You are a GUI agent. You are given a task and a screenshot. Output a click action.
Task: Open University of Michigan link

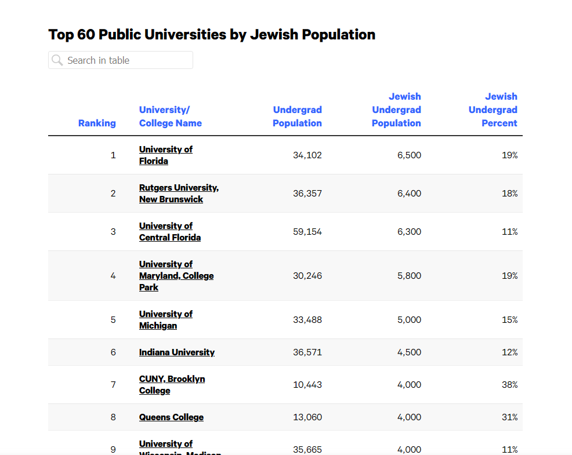tap(165, 320)
